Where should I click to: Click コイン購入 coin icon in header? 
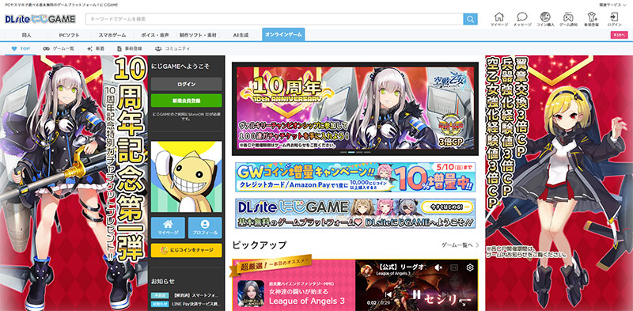545,19
